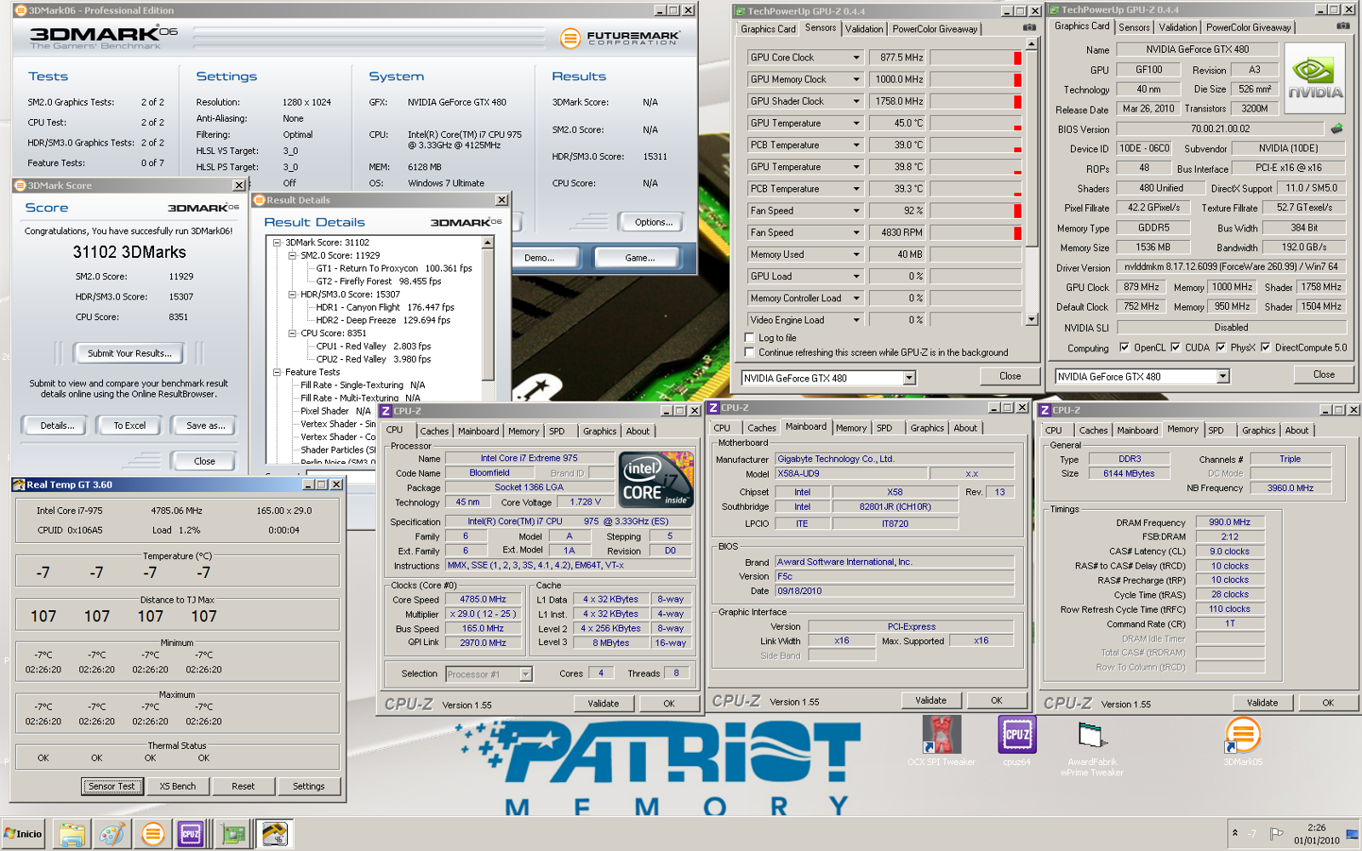
Task: Collapse the Feature Tests tree node
Action: click(x=277, y=372)
